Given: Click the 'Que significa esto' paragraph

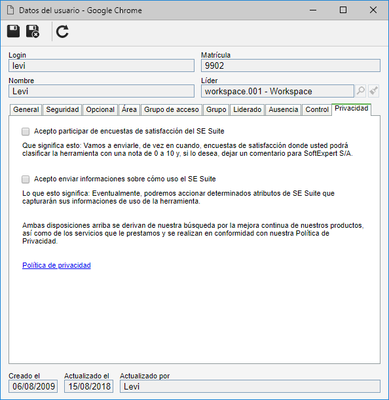Looking at the screenshot, I should pos(187,149).
